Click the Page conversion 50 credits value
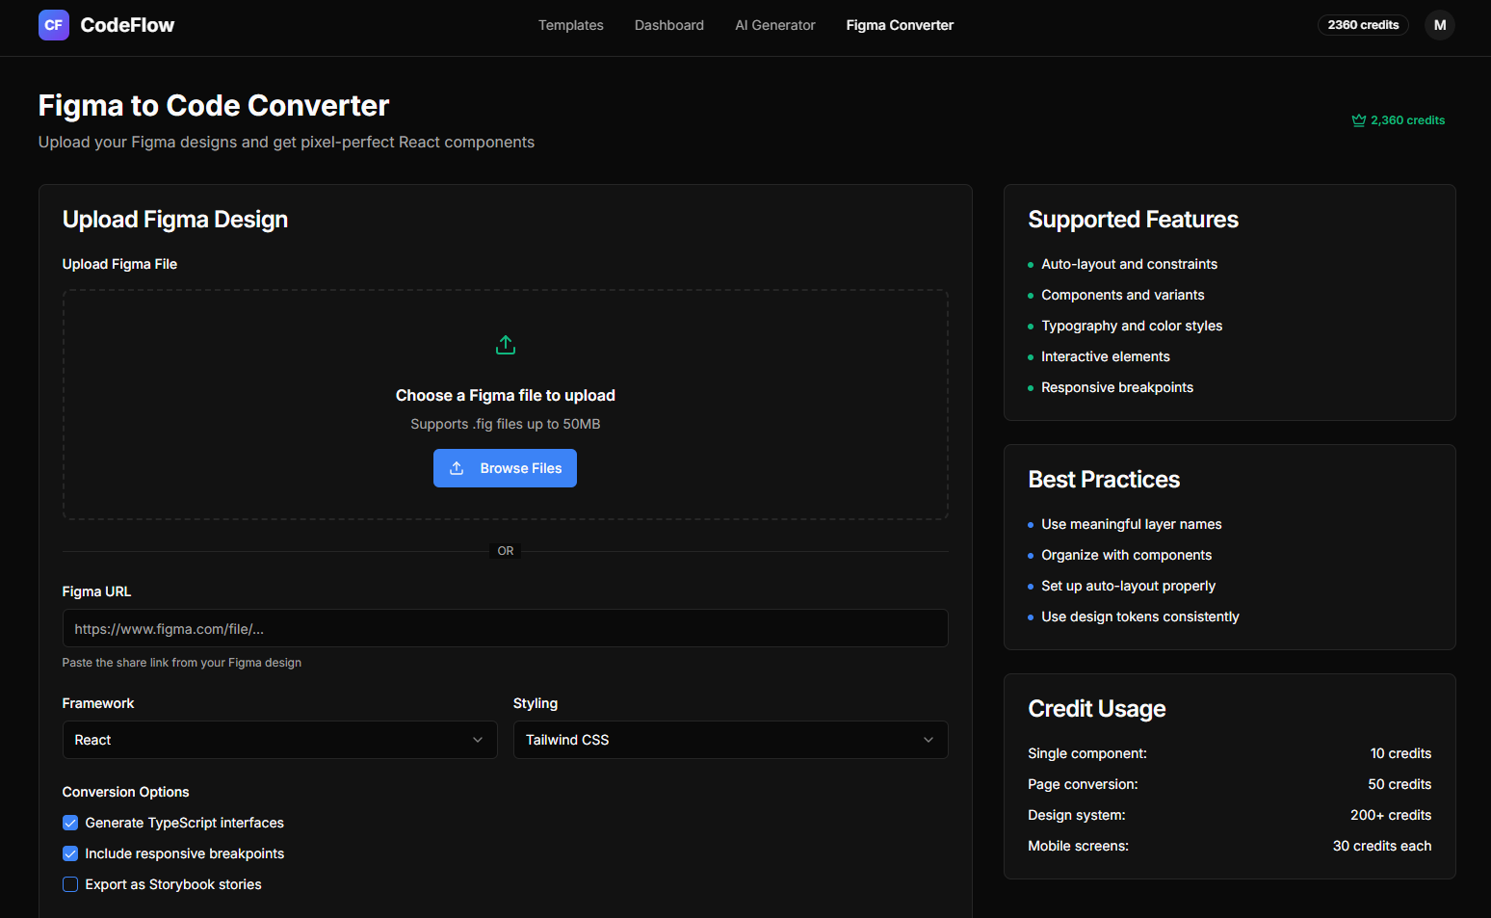Viewport: 1491px width, 918px height. point(1399,784)
